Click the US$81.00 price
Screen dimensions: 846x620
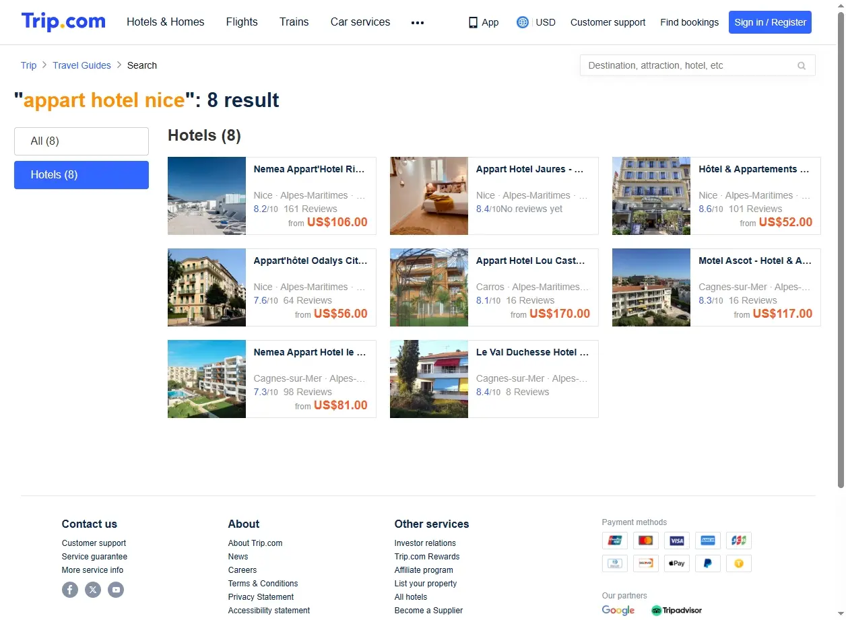pos(341,405)
